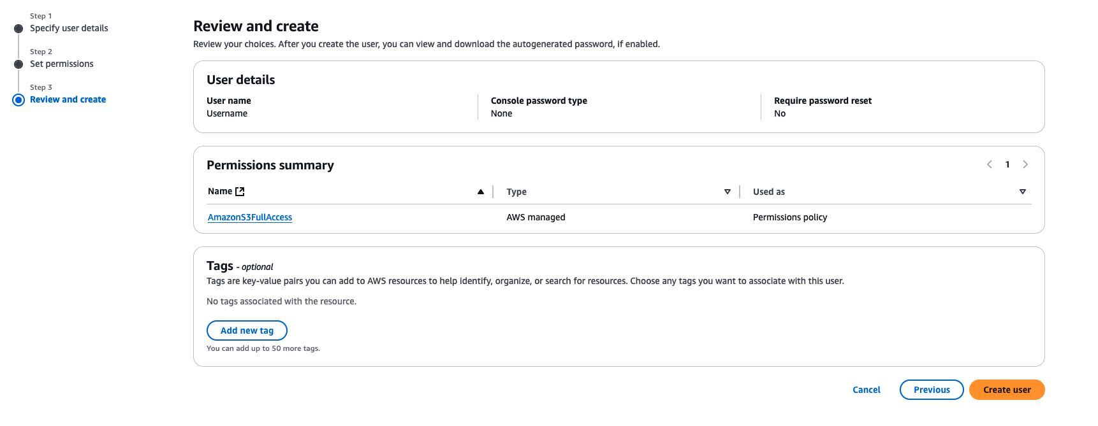Click the Name column header

tap(220, 191)
